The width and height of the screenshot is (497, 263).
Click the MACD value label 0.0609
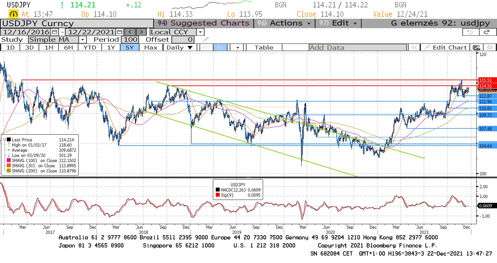coord(487,206)
